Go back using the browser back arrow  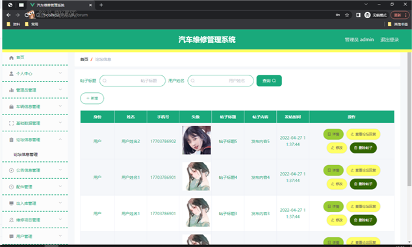pos(8,15)
